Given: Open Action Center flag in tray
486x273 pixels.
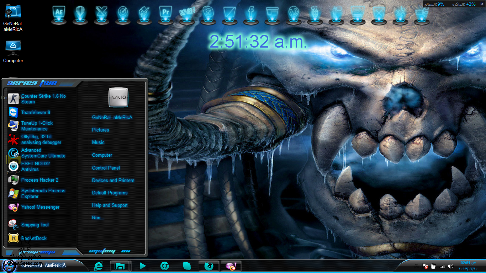Looking at the screenshot, I should [425, 266].
